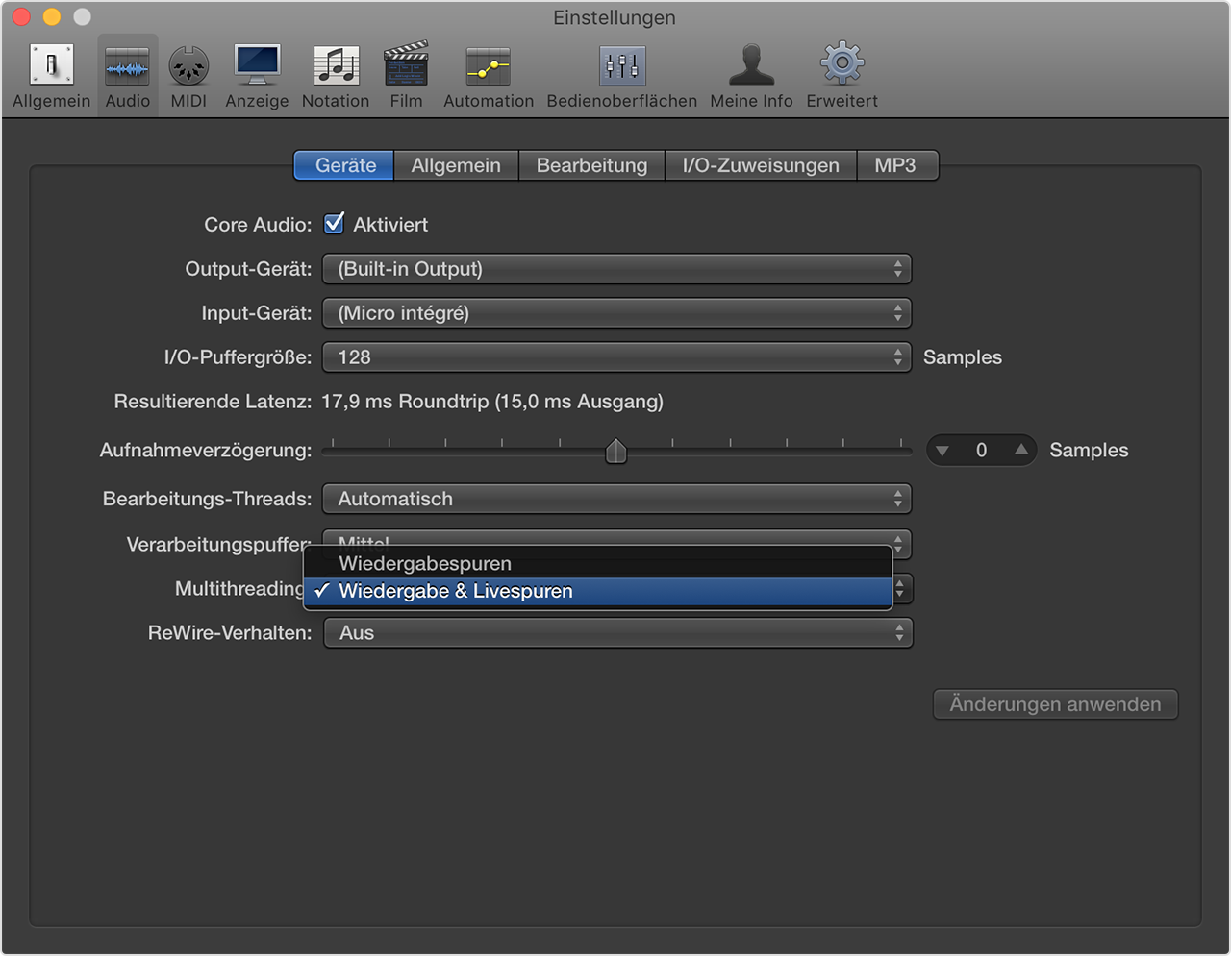1231x957 pixels.
Task: Open the Meine Info silhouette icon
Action: tap(751, 66)
